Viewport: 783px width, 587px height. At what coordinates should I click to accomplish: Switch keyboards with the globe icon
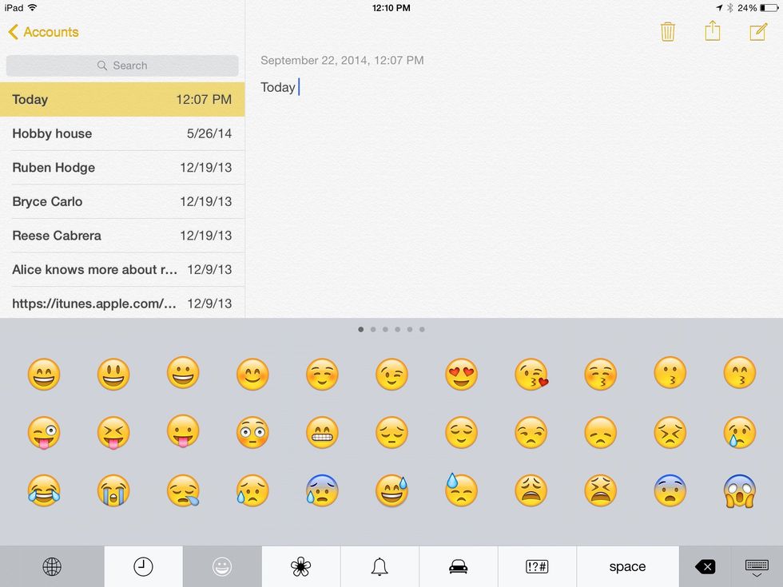[52, 566]
